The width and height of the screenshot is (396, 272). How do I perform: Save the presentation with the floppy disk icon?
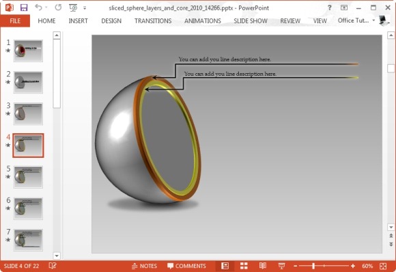pyautogui.click(x=24, y=8)
